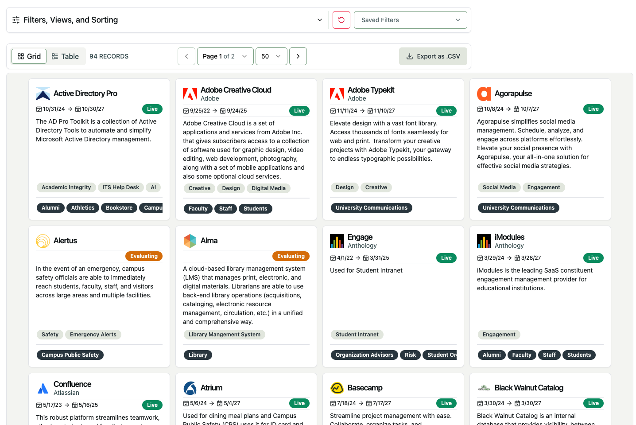Click Export as .CSV button
636x425 pixels.
[x=433, y=56]
